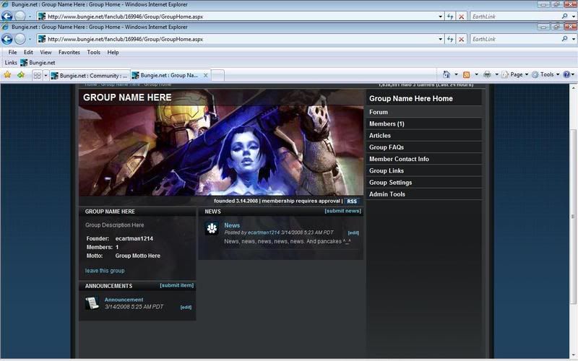Open the tab list dropdown arrow
Image resolution: width=578 pixels, height=361 pixels.
click(x=46, y=75)
